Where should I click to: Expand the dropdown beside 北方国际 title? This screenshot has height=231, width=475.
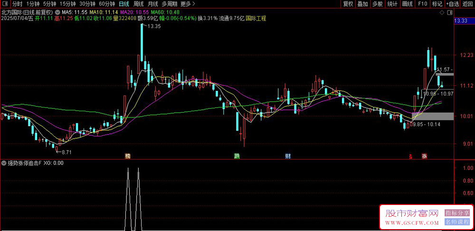[57, 13]
